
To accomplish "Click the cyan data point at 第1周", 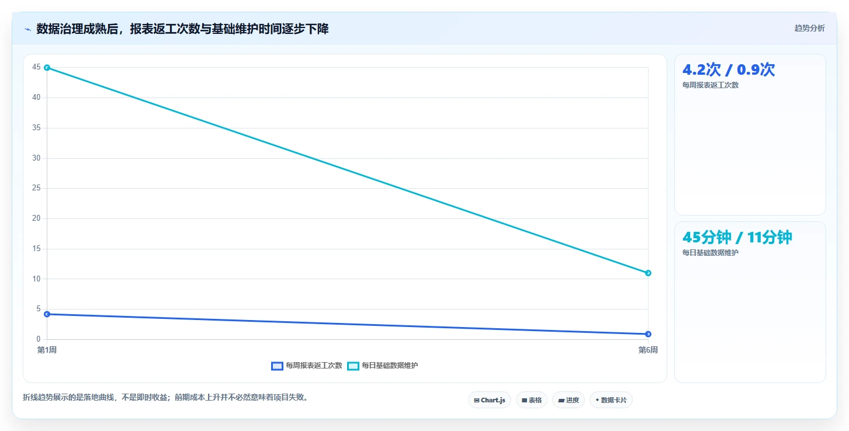I will (x=47, y=68).
